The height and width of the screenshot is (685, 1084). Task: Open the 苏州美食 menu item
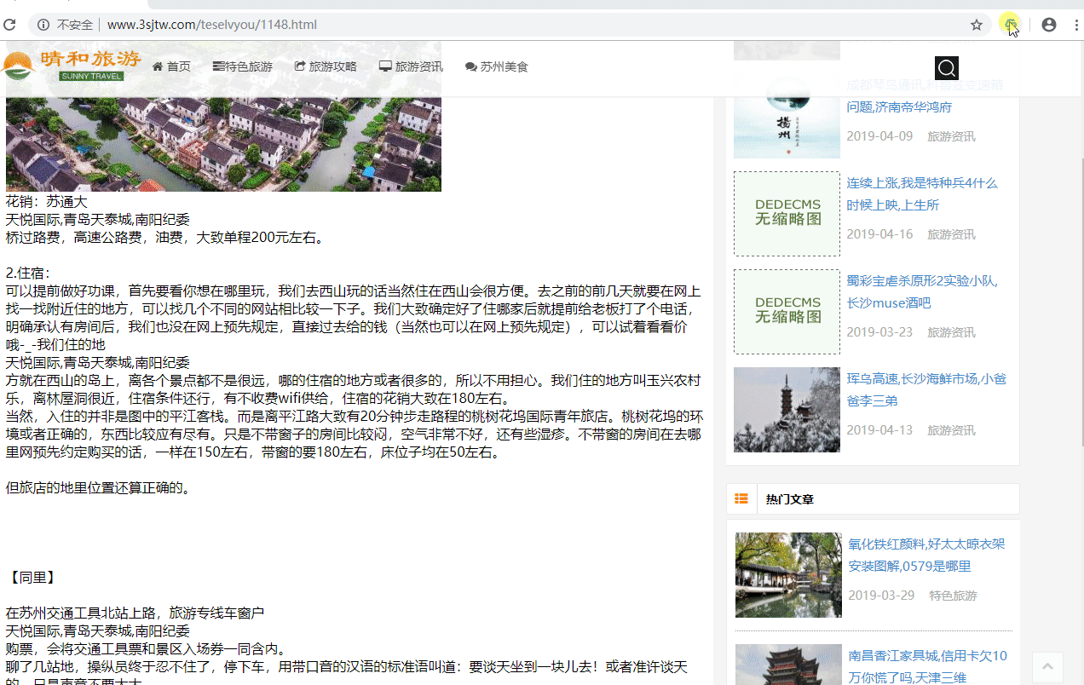click(497, 66)
